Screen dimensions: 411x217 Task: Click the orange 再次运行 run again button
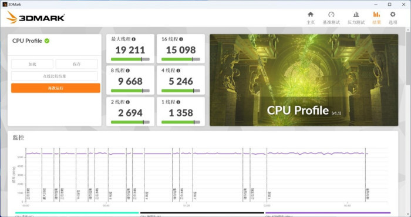pyautogui.click(x=56, y=88)
